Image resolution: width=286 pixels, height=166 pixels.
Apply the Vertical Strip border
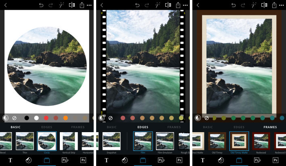pyautogui.click(x=69, y=141)
